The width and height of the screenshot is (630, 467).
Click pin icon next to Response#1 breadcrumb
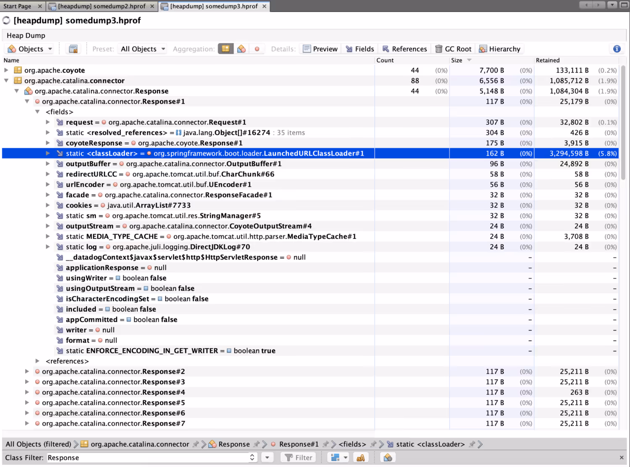click(x=325, y=444)
